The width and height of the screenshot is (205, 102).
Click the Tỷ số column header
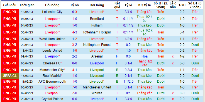75,5
